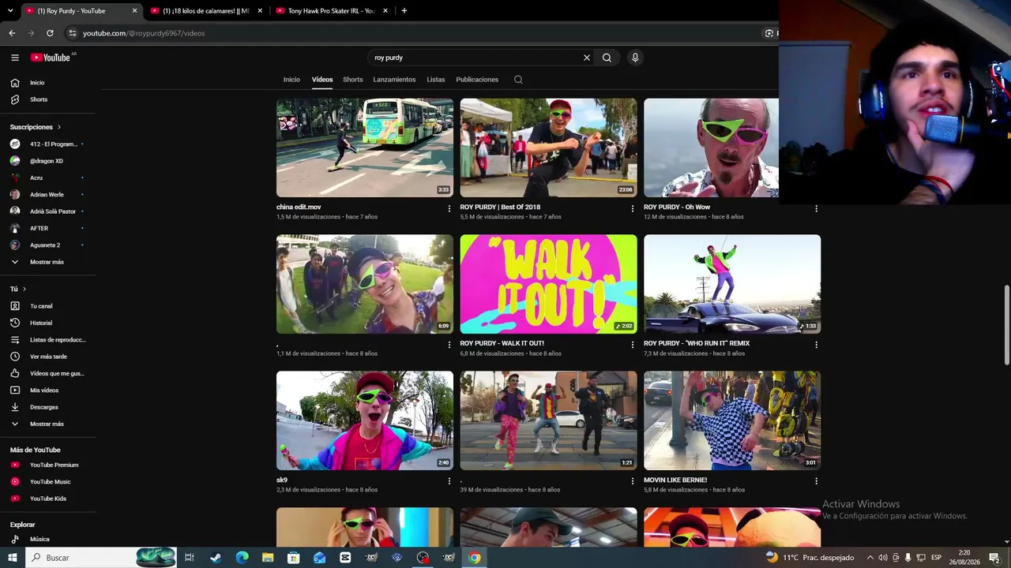The width and height of the screenshot is (1011, 568).
Task: Run search with the magnifier button
Action: pos(607,58)
